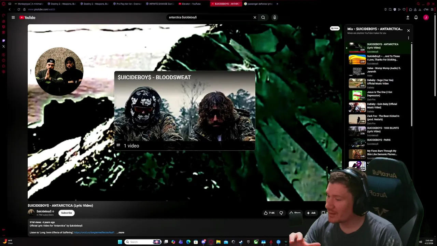Open the account avatar menu

[x=426, y=17]
